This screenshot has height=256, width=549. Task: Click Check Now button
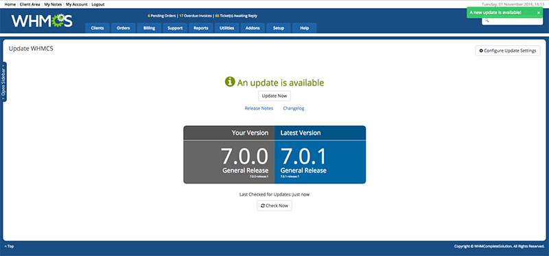click(274, 206)
